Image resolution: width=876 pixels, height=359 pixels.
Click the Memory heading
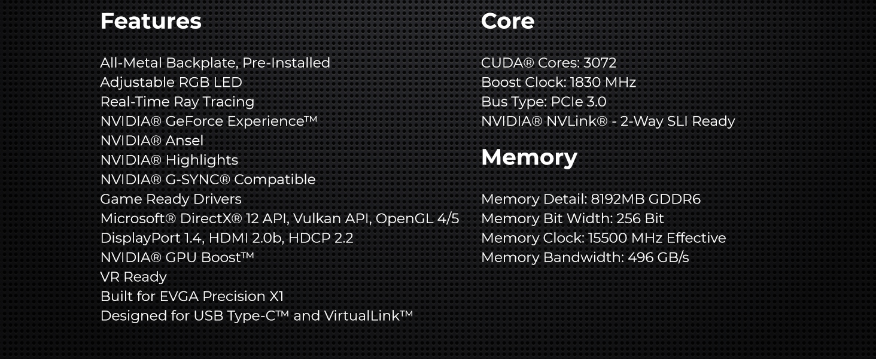[x=529, y=158]
